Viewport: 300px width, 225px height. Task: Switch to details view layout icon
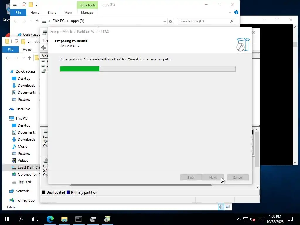point(221,207)
